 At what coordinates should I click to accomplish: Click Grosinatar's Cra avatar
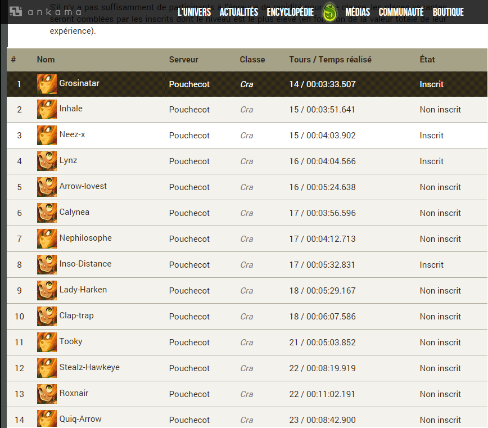click(x=47, y=84)
